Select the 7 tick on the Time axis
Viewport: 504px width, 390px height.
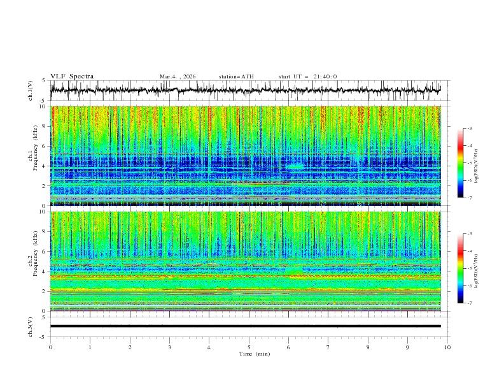[328, 347]
